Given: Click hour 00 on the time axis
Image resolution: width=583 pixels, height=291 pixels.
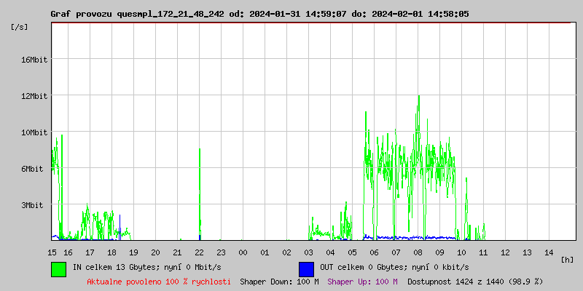Looking at the screenshot, I should click(x=243, y=252).
